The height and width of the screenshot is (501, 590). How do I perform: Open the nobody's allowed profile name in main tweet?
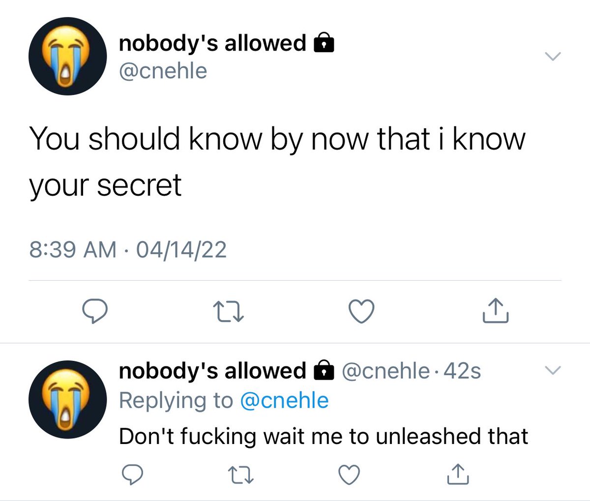click(x=212, y=43)
